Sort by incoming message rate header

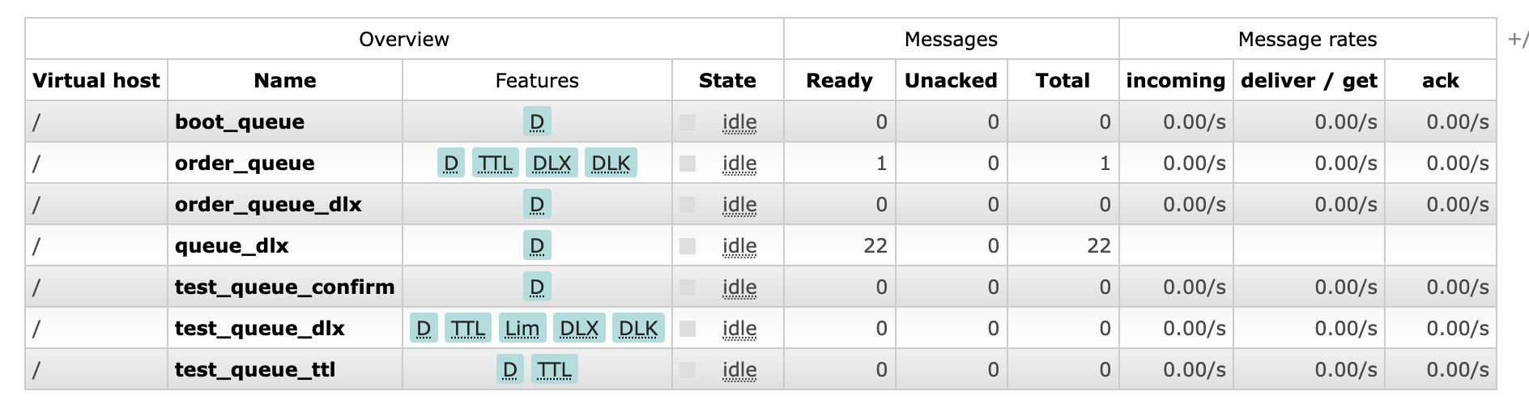(1175, 80)
